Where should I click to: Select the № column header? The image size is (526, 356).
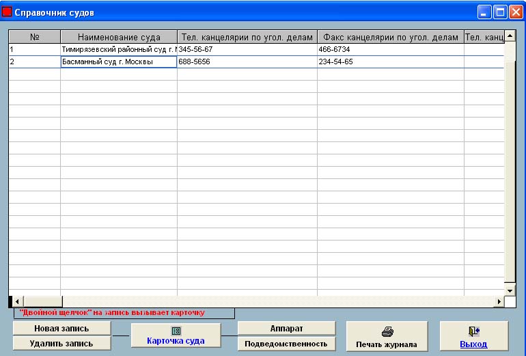coord(35,37)
